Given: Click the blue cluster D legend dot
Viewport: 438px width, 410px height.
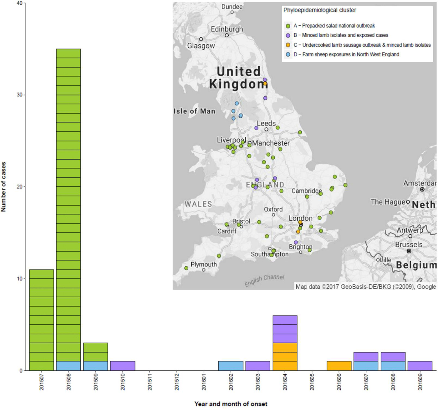Looking at the screenshot, I should click(288, 54).
